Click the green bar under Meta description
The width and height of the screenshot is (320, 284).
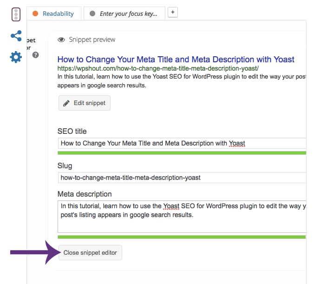181,237
